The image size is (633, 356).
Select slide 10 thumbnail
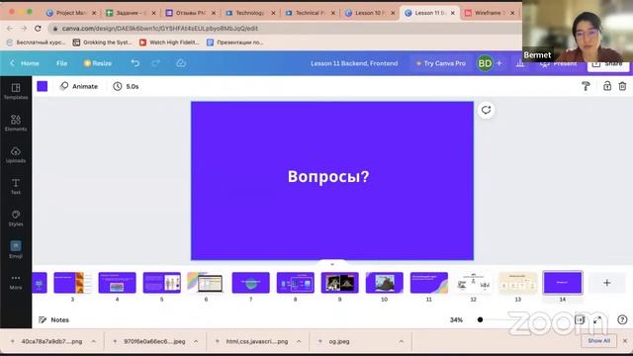coord(385,283)
